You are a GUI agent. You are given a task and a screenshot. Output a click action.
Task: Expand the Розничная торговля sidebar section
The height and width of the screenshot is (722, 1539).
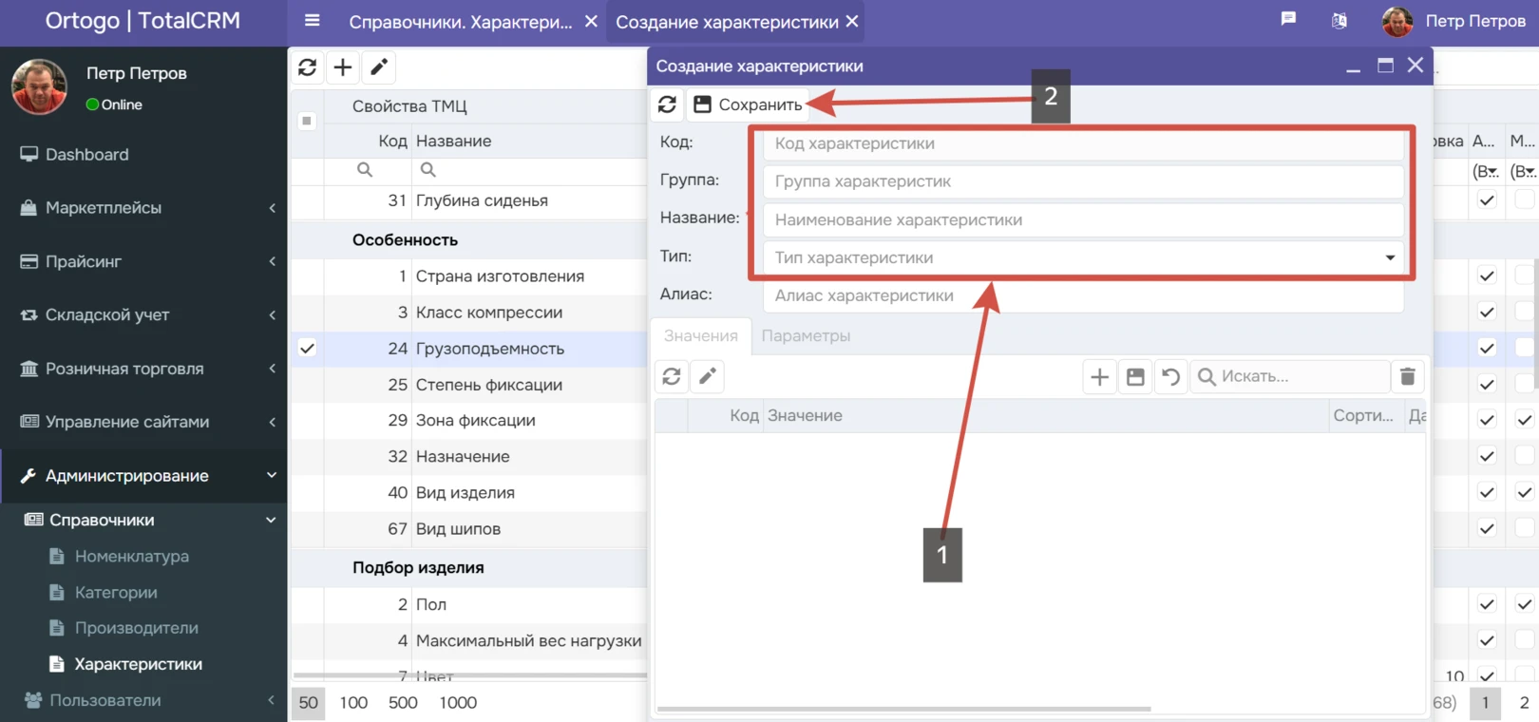143,369
